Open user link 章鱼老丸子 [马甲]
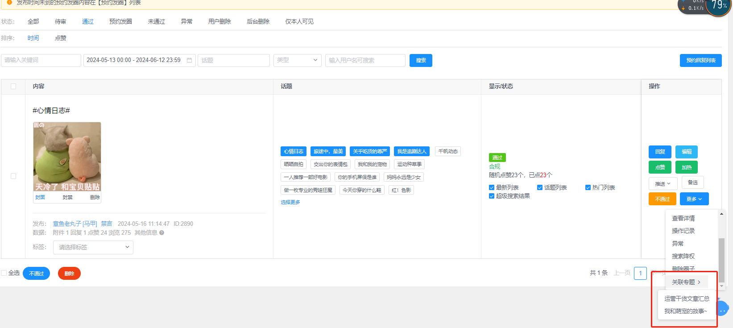 (75, 224)
